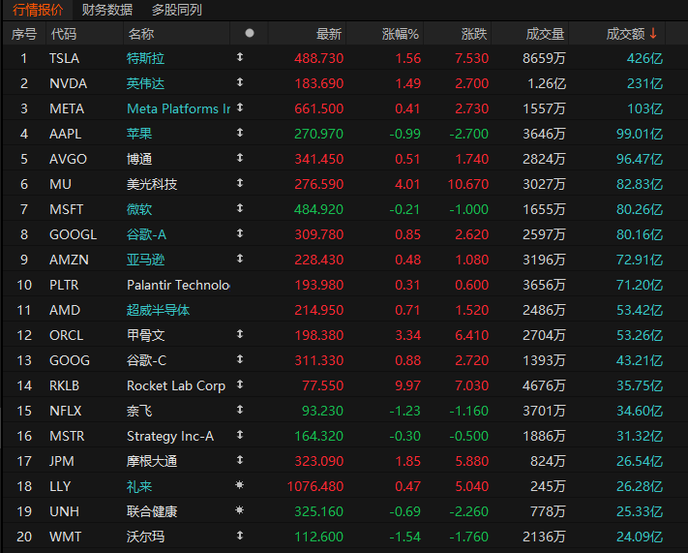Click LLY latest price 1076.480
The width and height of the screenshot is (688, 553).
click(315, 486)
